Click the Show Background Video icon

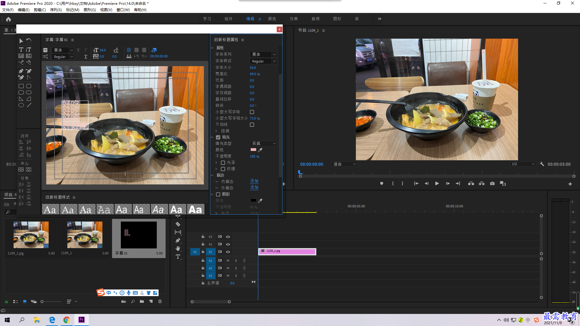(x=154, y=50)
